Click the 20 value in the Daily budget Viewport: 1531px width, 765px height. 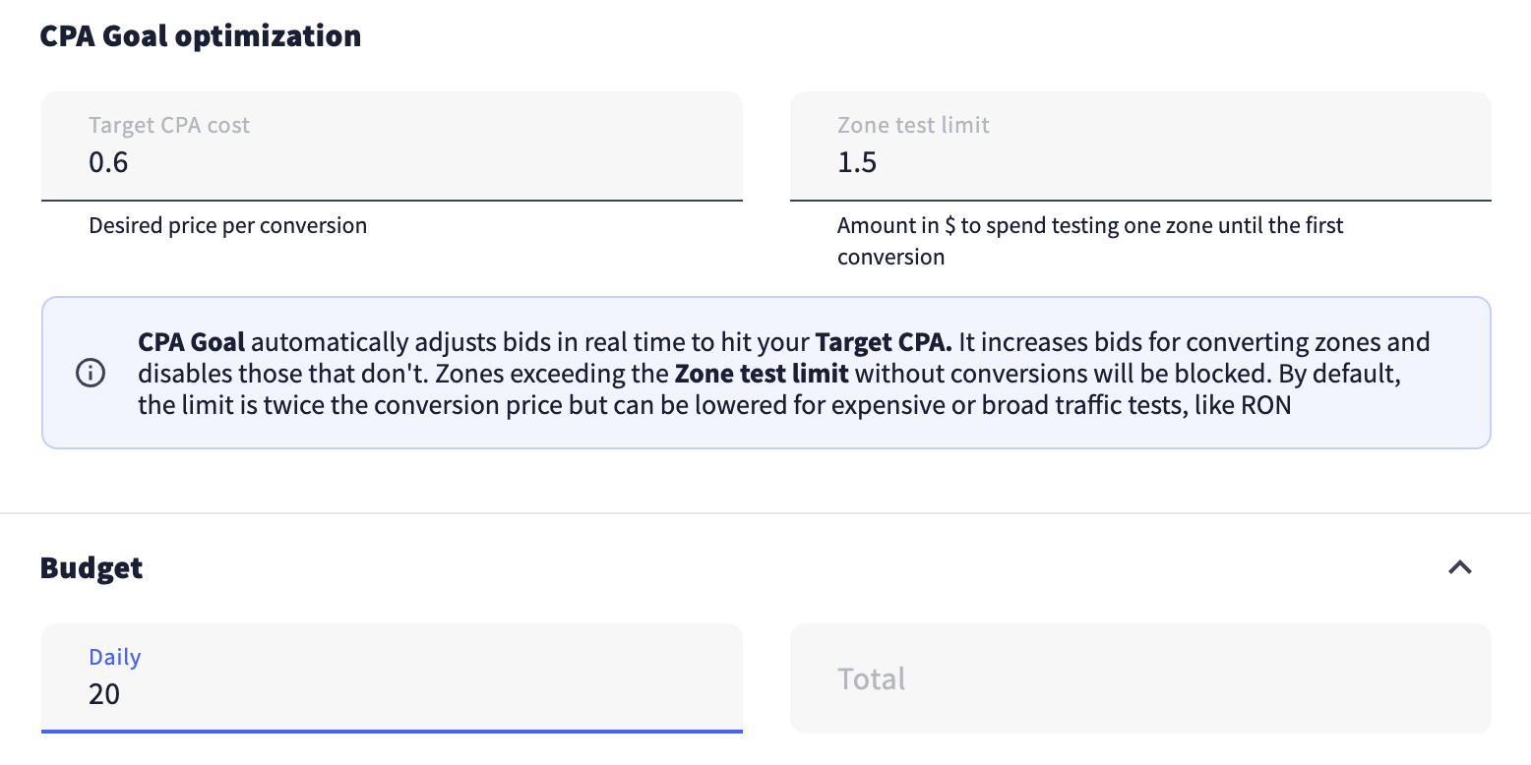pos(104,694)
